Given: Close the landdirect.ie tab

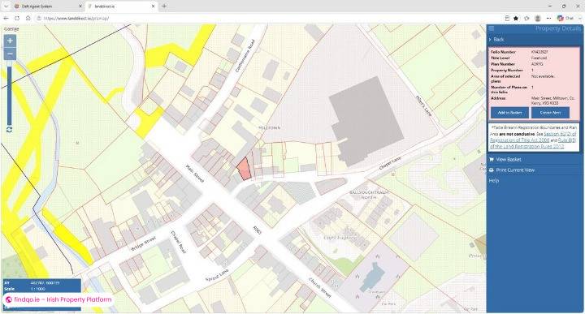Looking at the screenshot, I should click(x=154, y=6).
